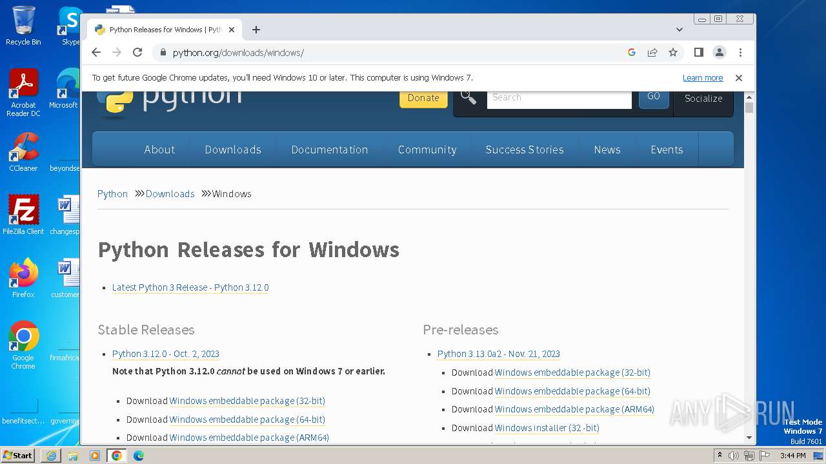This screenshot has height=464, width=826.
Task: Close the Python Releases tab
Action: click(x=232, y=30)
